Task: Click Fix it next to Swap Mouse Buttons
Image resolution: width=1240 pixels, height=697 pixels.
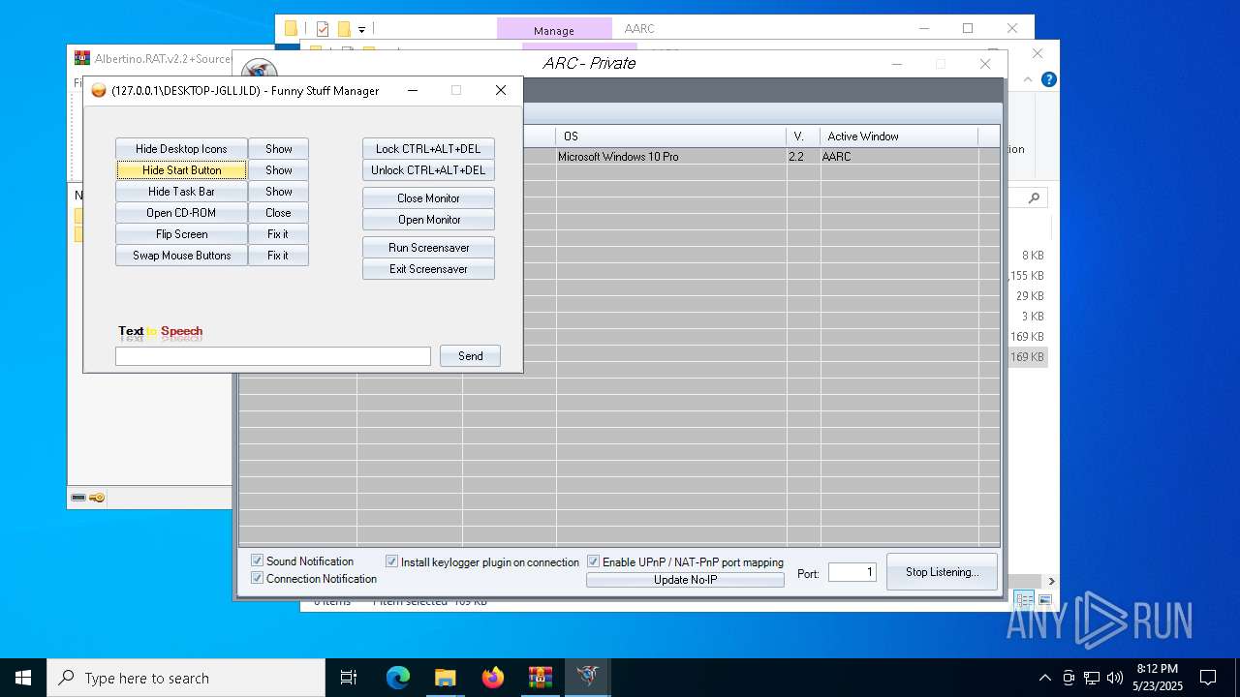Action: tap(278, 256)
